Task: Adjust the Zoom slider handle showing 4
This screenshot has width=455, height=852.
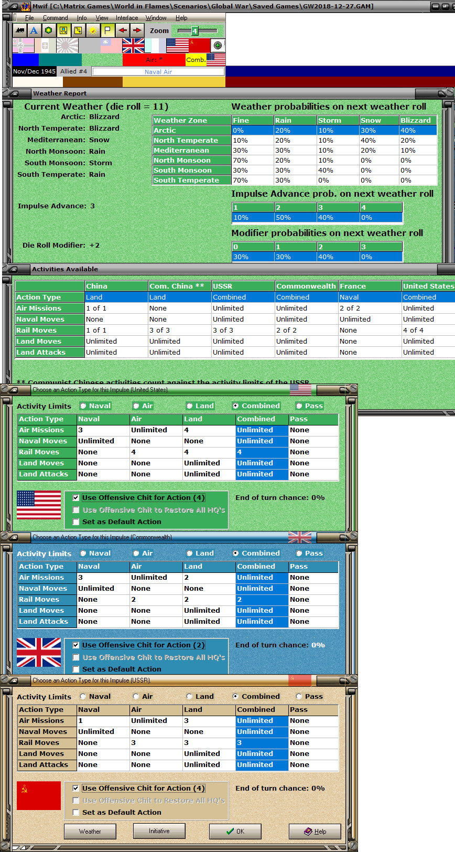Action: [194, 31]
